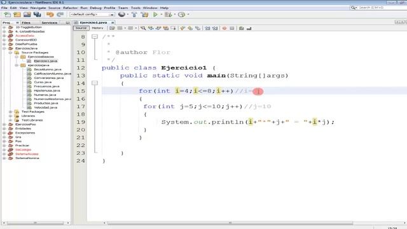Viewport: 407px width, 229px height.
Task: Click the Last Edit icon in editor toolbar
Action: pos(112,28)
